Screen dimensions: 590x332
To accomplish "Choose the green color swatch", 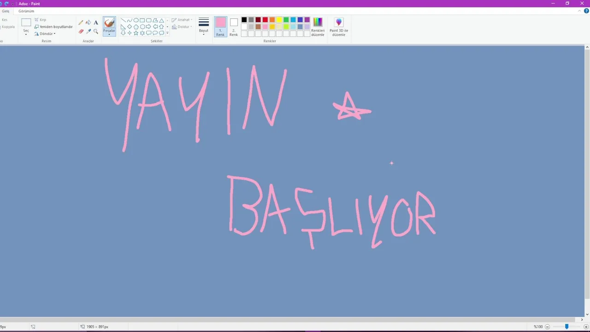I will (x=286, y=20).
